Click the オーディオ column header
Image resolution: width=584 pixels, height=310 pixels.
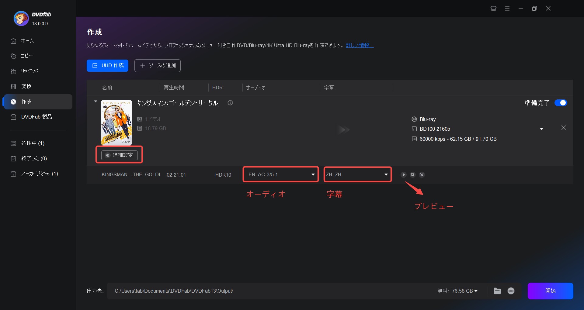pyautogui.click(x=256, y=88)
